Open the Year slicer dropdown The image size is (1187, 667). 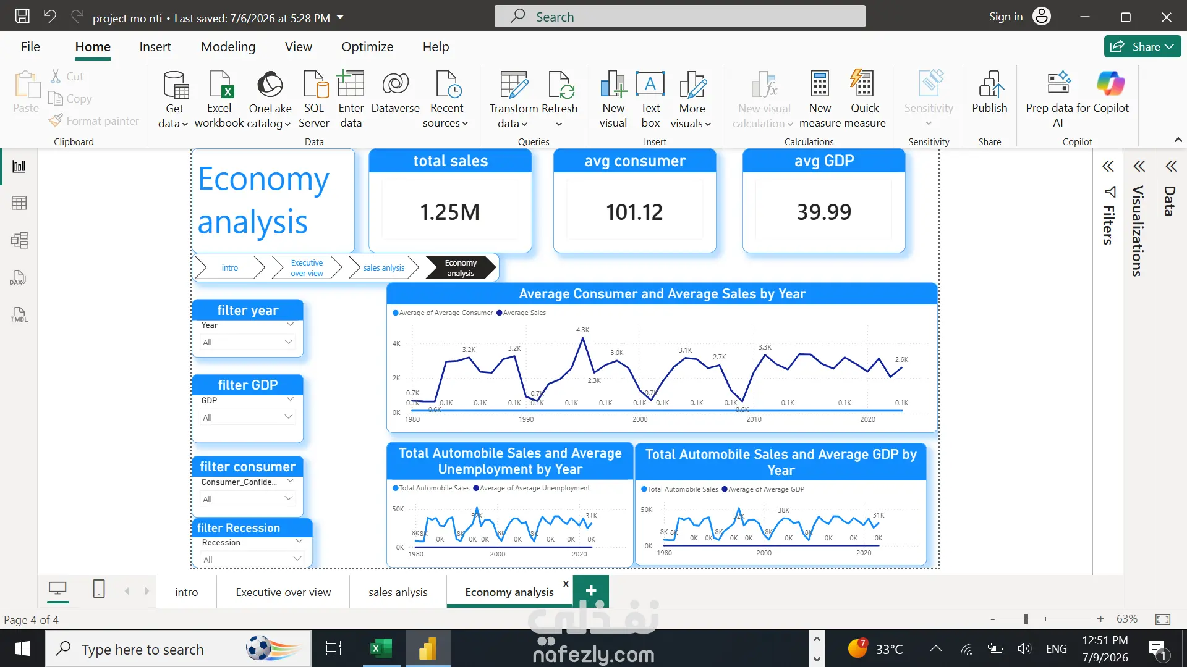pos(247,342)
